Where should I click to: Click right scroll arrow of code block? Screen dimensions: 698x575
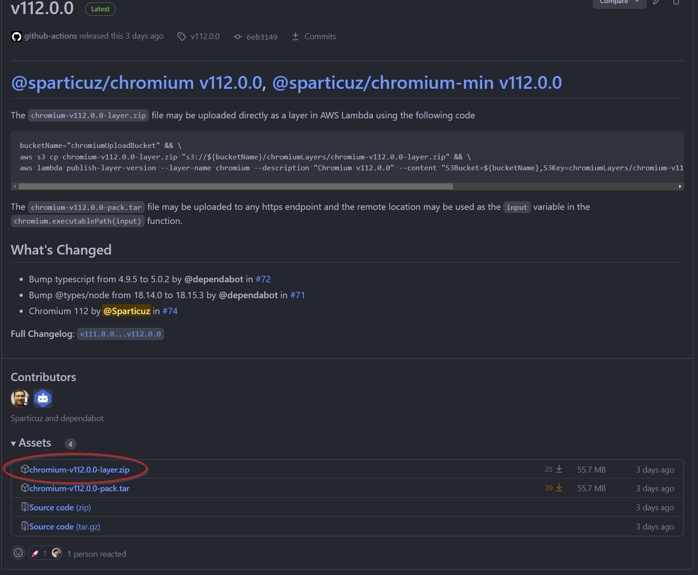(x=680, y=187)
